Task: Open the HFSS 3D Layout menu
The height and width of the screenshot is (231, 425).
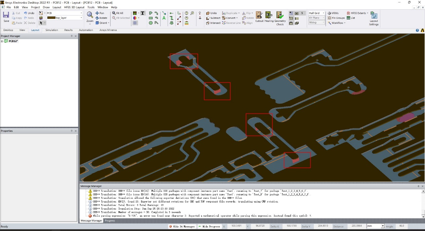Action: pos(74,7)
